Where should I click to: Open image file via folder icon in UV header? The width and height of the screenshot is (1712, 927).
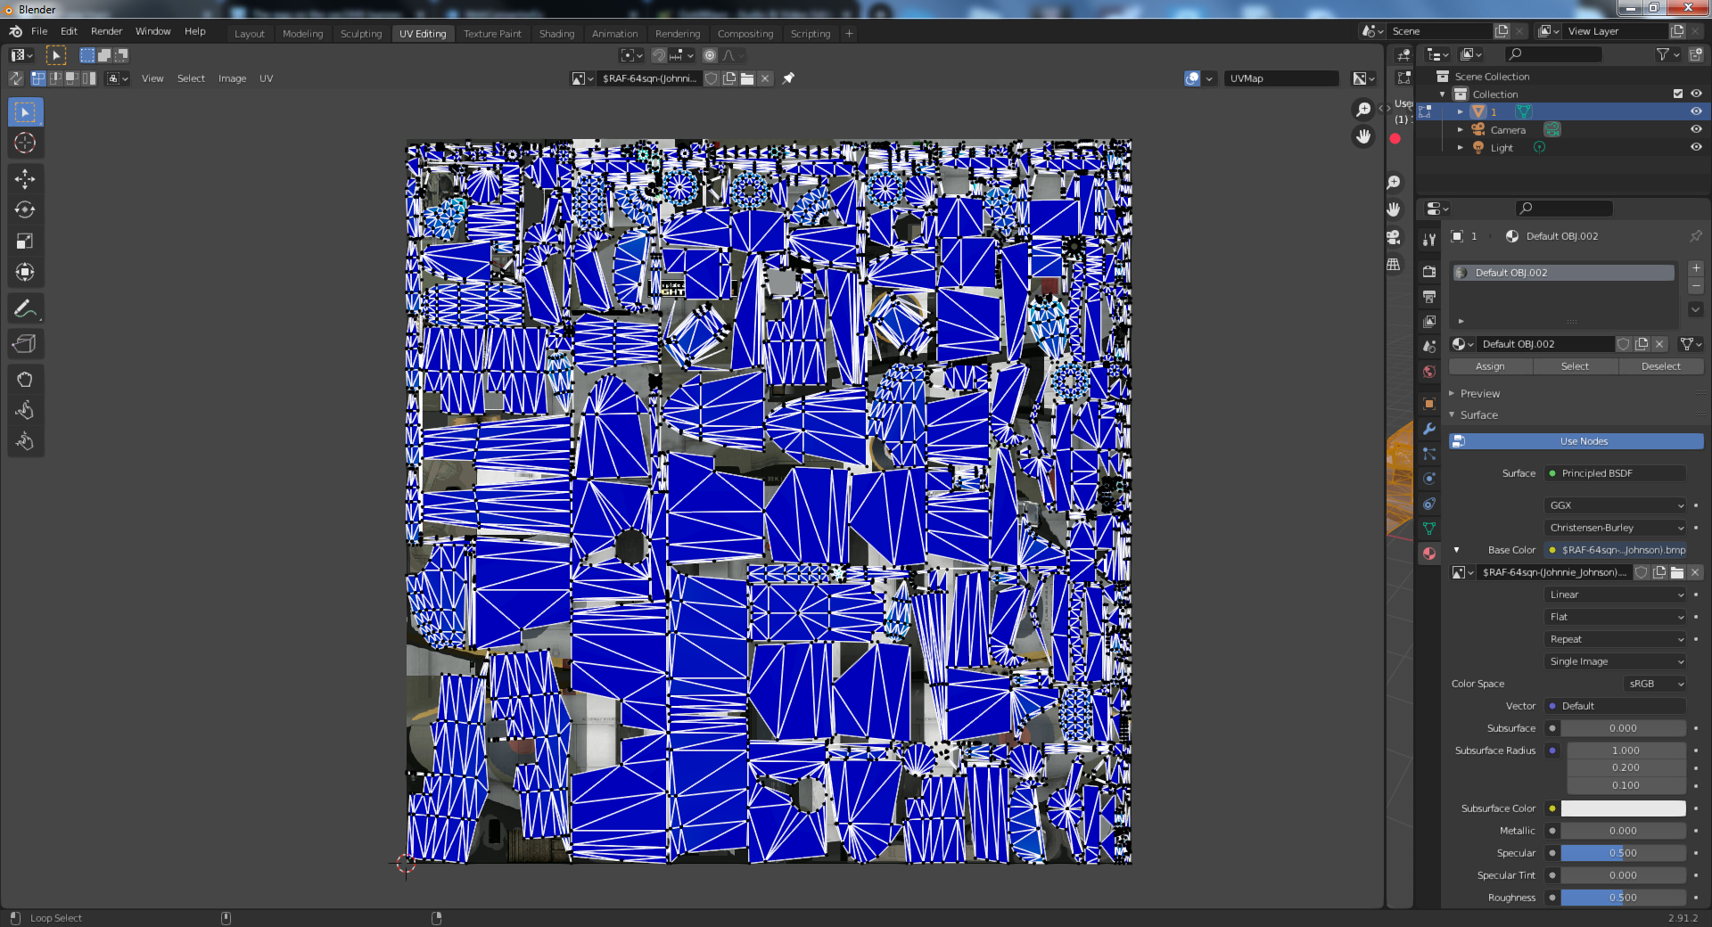click(x=747, y=78)
